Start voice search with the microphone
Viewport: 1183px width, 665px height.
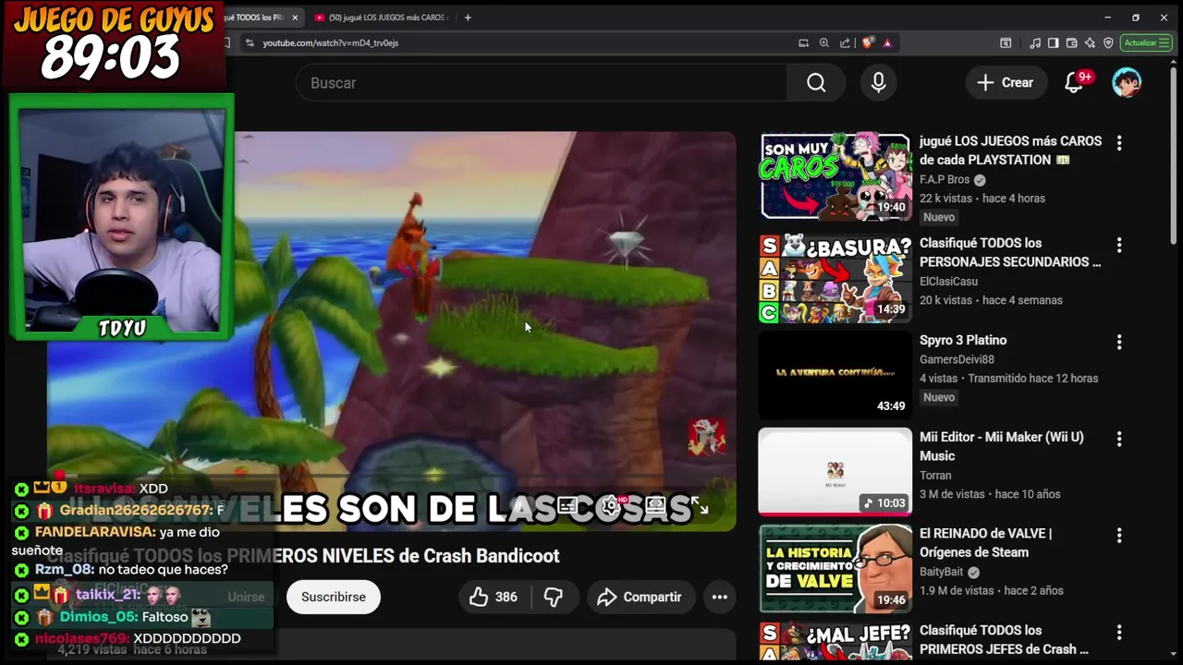tap(878, 83)
